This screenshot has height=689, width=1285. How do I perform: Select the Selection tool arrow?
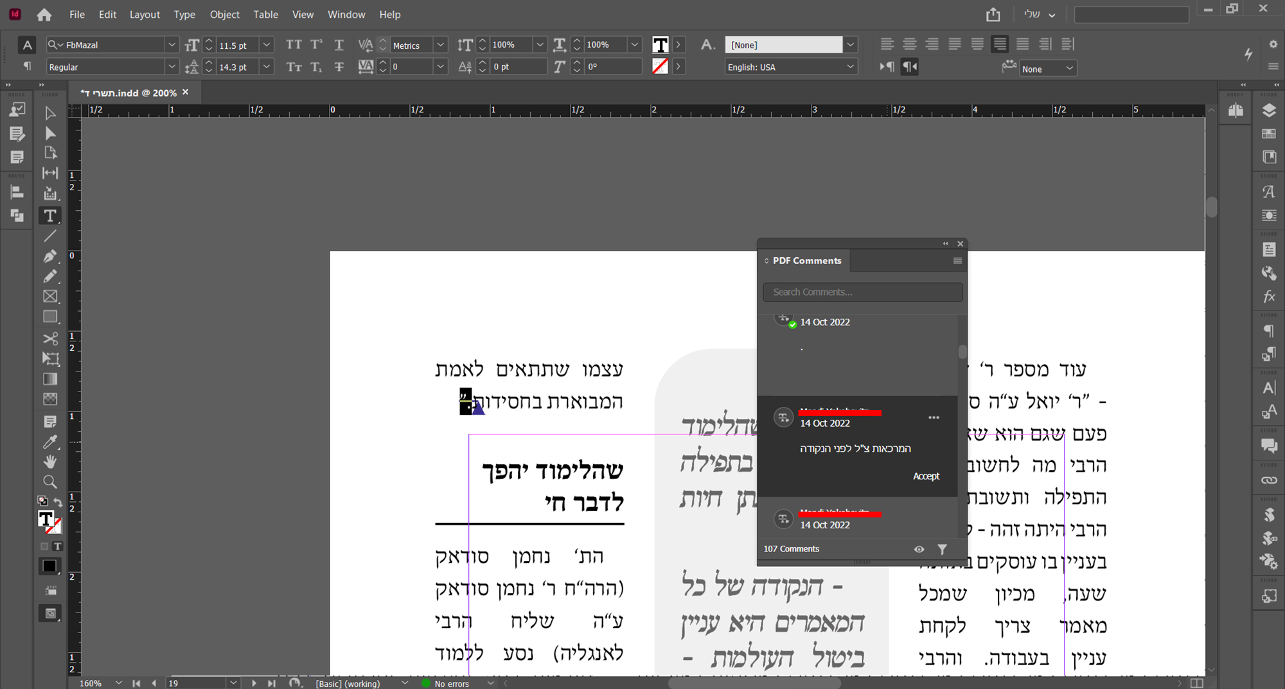(x=50, y=113)
